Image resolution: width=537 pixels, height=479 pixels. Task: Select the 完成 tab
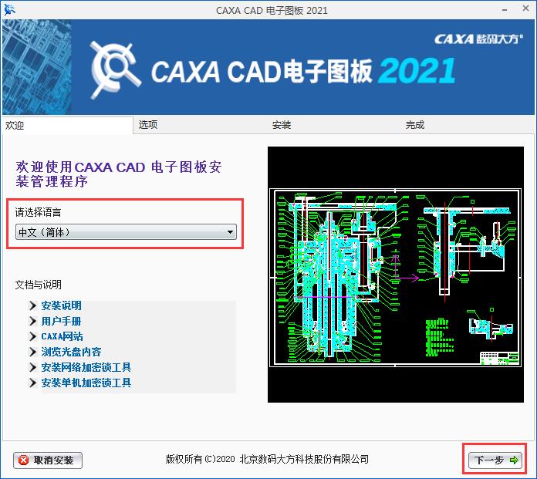pos(415,125)
